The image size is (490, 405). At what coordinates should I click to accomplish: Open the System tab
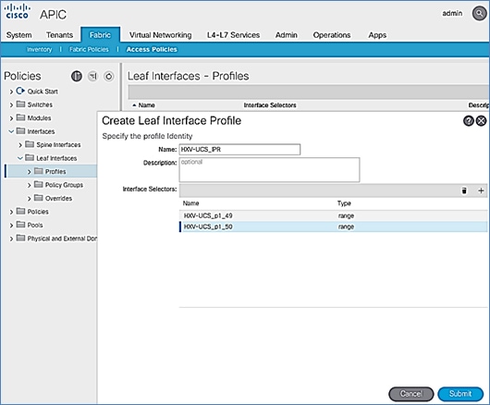[19, 35]
